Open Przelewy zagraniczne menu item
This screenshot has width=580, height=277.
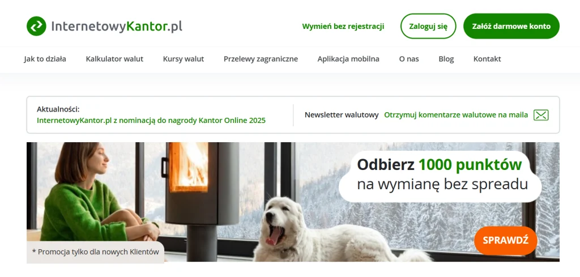pos(261,59)
